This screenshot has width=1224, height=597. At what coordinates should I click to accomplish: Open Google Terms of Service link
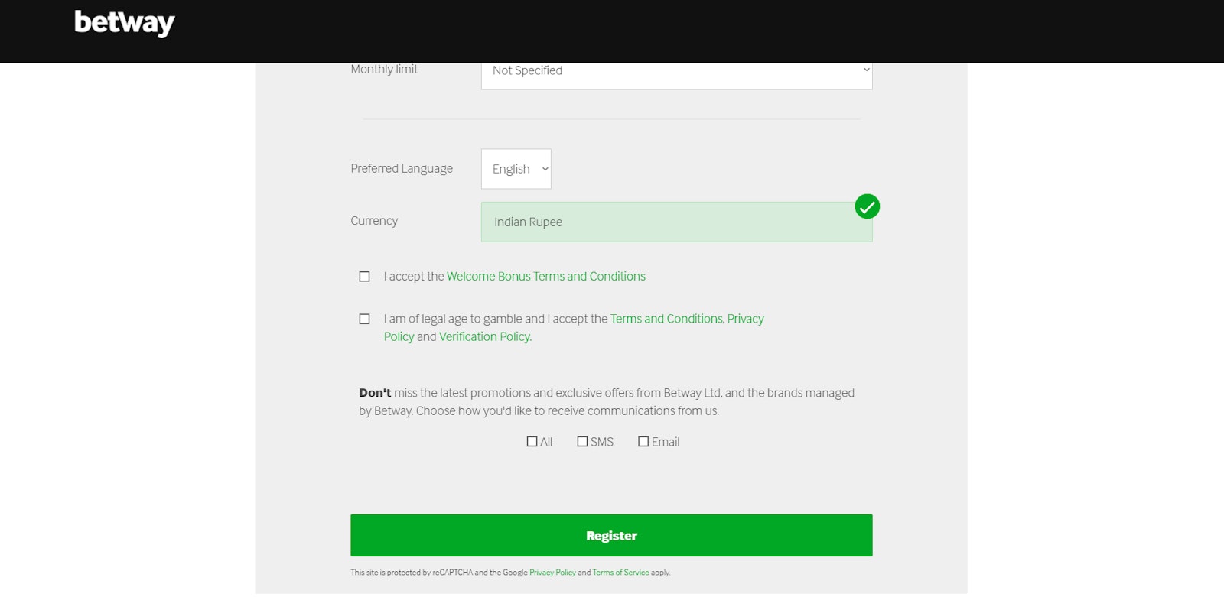point(620,573)
